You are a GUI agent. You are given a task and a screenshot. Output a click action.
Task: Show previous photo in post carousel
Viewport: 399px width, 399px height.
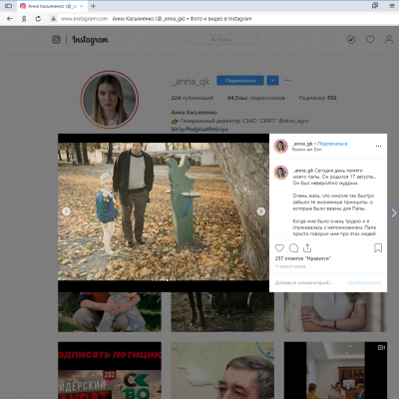pyautogui.click(x=66, y=211)
